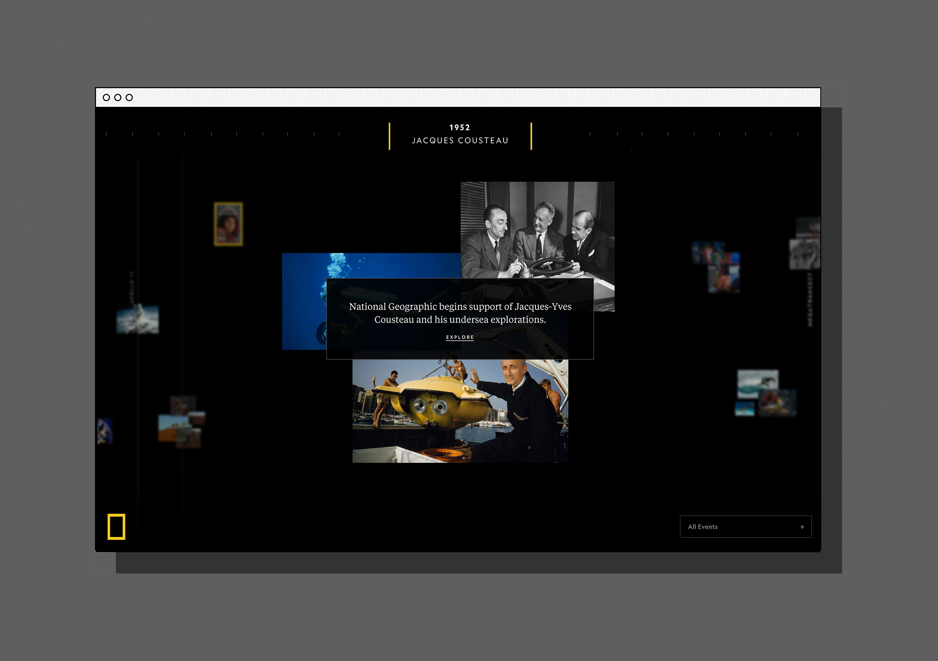
Task: Expand All Events using the plus icon
Action: (802, 527)
